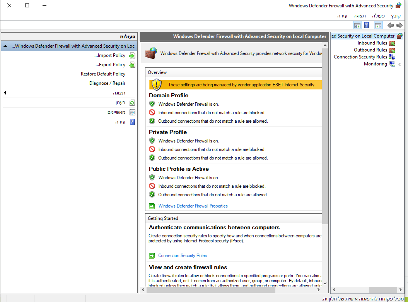
Task: Click the blue help toolbar icon
Action: point(367,25)
